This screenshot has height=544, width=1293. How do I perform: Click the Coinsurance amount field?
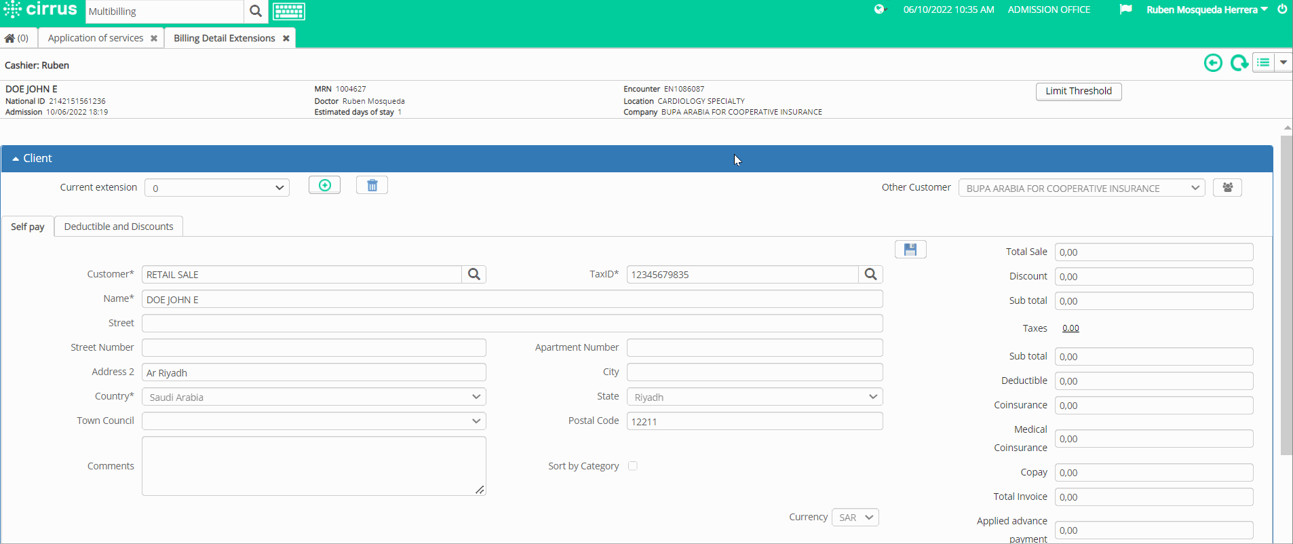tap(1154, 405)
